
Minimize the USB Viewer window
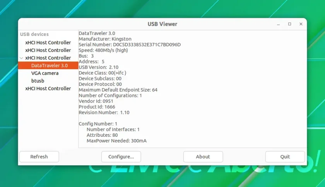[278, 24]
